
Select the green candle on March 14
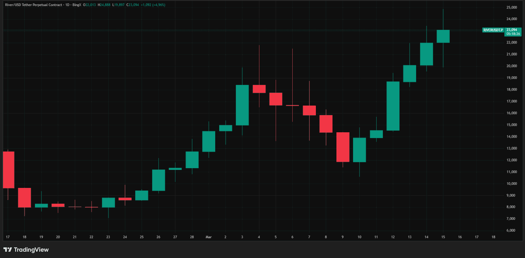[427, 54]
